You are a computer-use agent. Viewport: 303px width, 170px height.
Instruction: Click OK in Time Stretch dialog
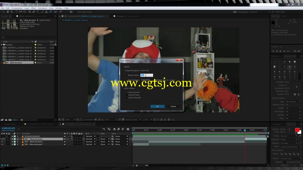click(x=157, y=107)
